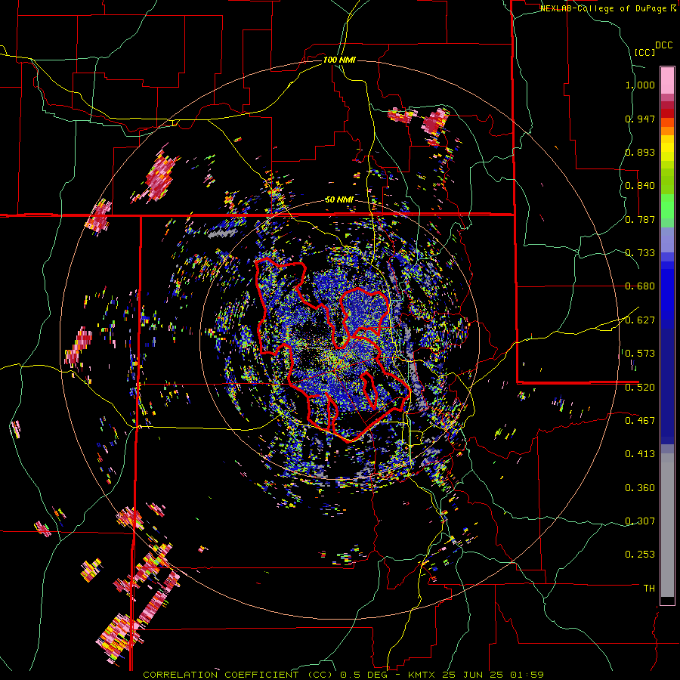The height and width of the screenshot is (680, 680).
Task: Select the 0.307 legend value
Action: pos(640,521)
